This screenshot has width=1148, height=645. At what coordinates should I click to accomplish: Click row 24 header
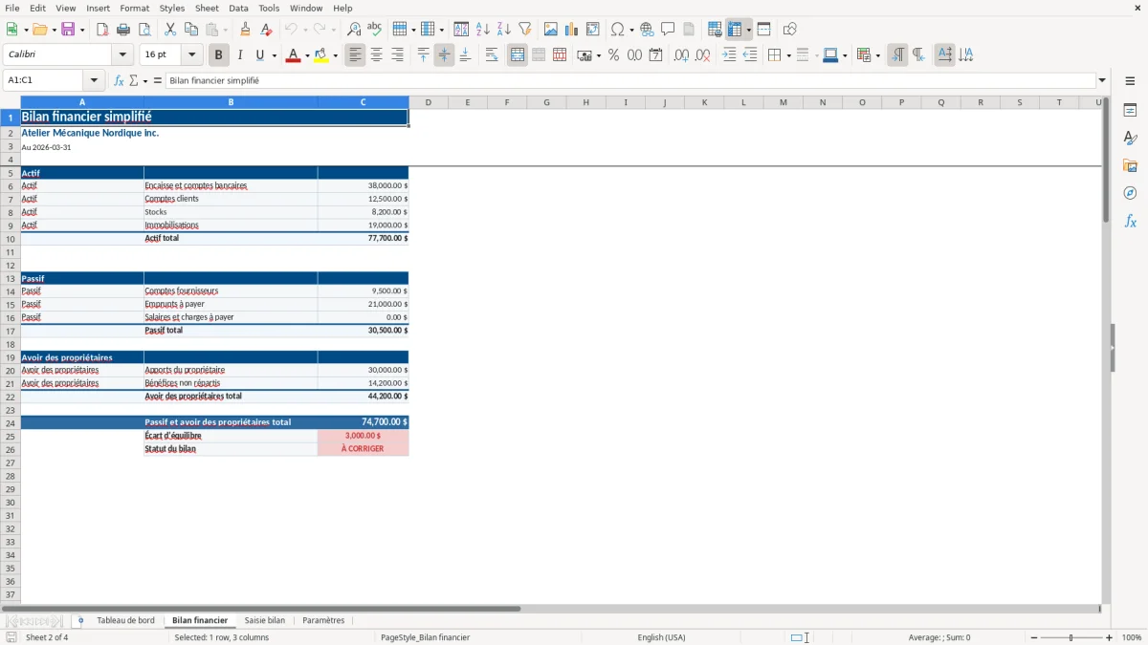point(11,422)
